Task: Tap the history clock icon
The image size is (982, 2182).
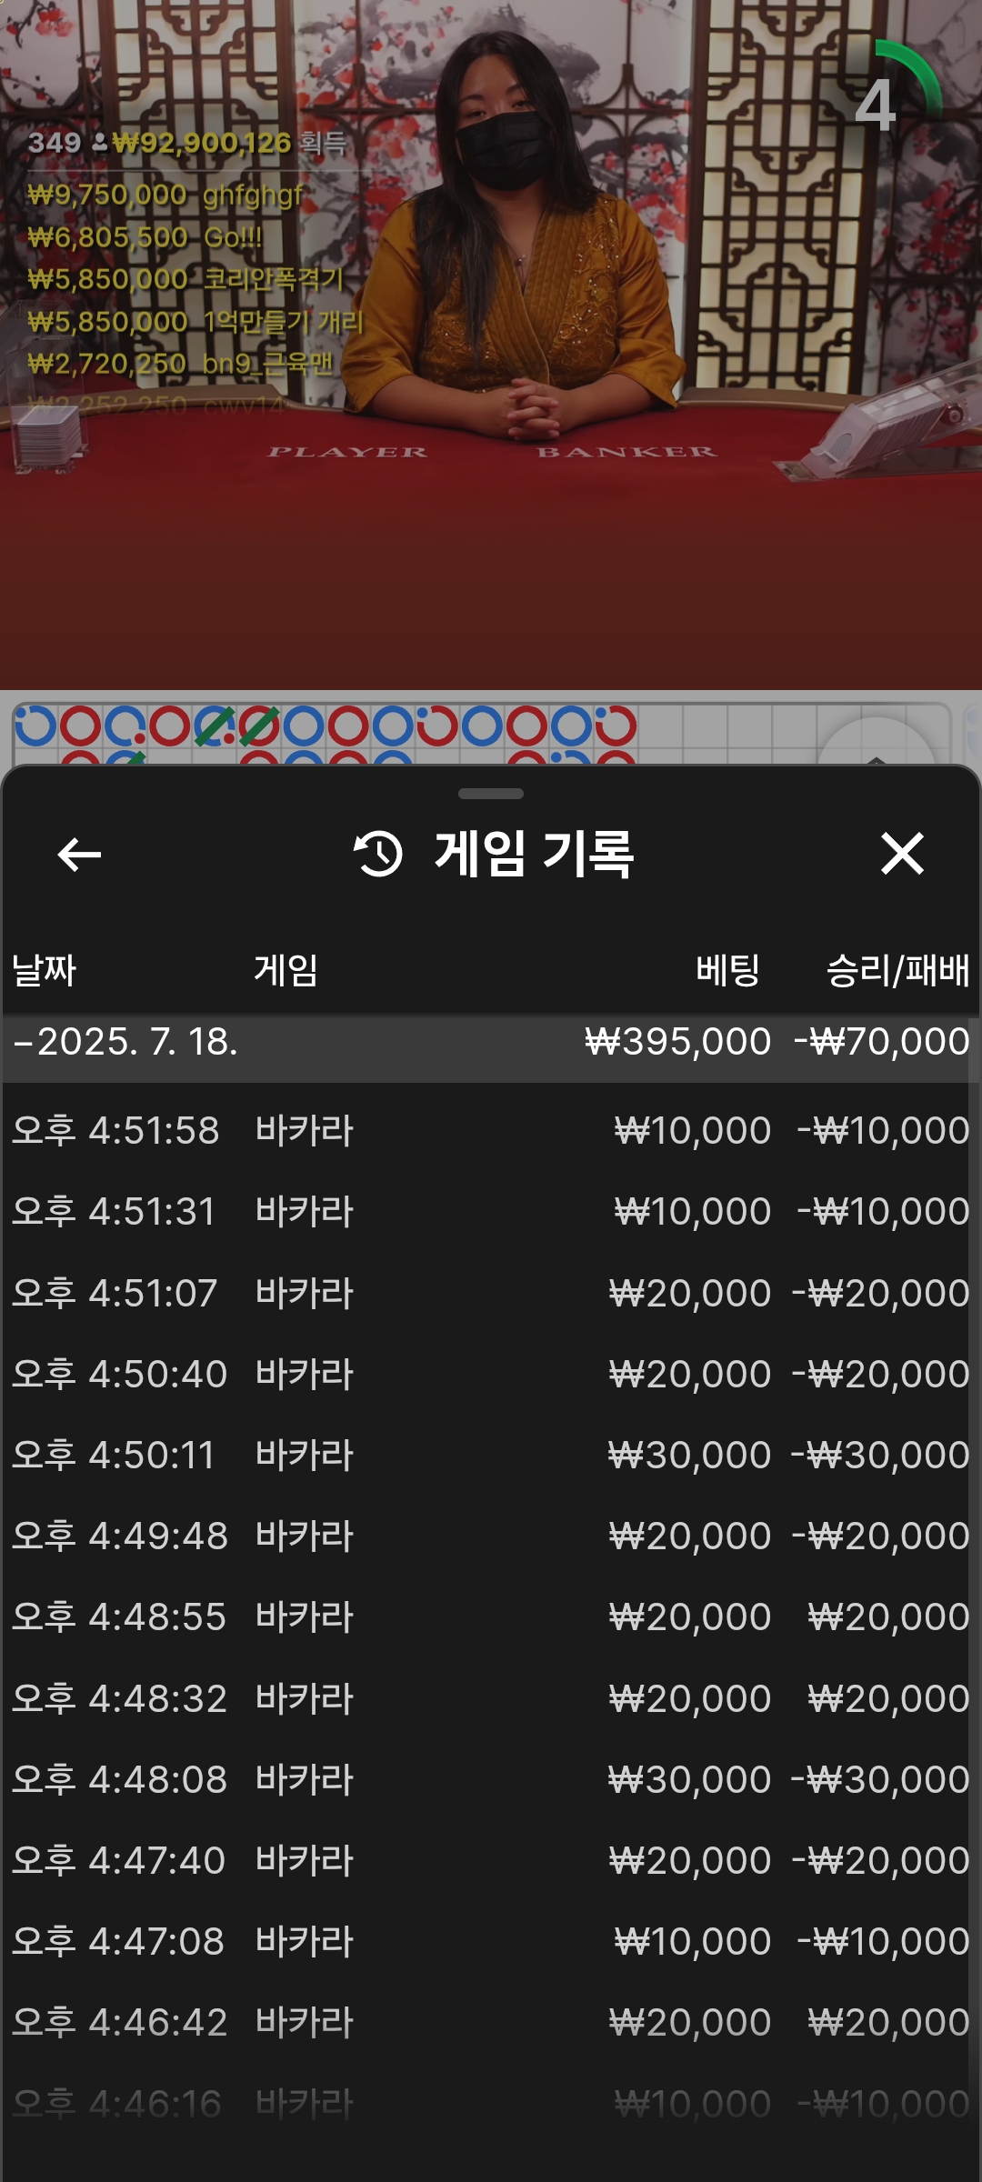Action: 377,854
